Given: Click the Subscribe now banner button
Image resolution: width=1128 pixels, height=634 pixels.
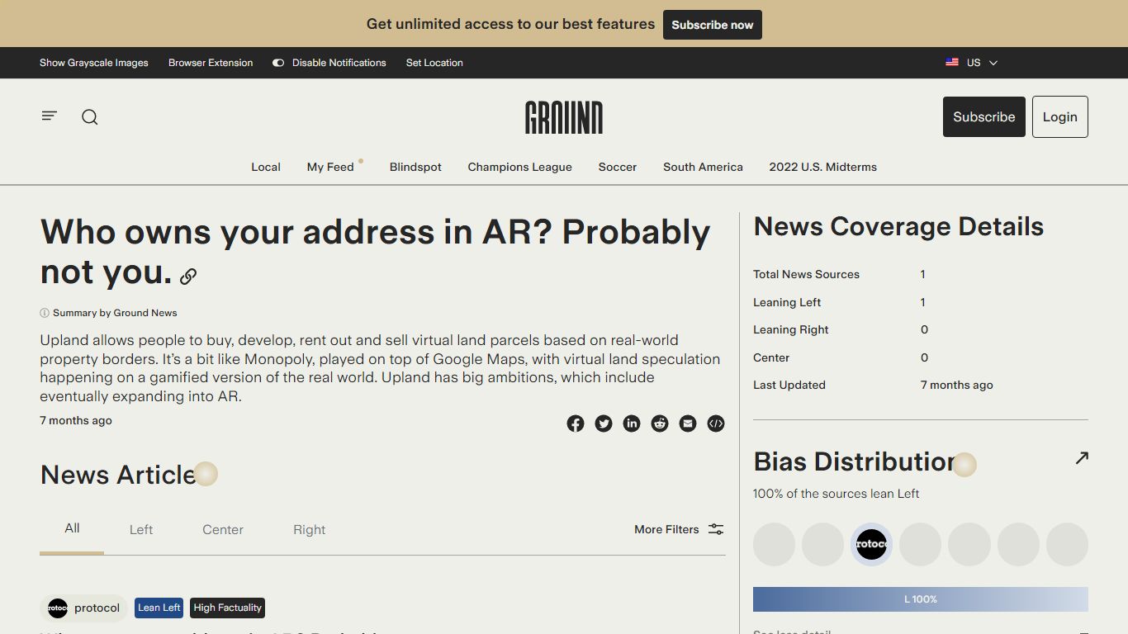Looking at the screenshot, I should [x=713, y=25].
